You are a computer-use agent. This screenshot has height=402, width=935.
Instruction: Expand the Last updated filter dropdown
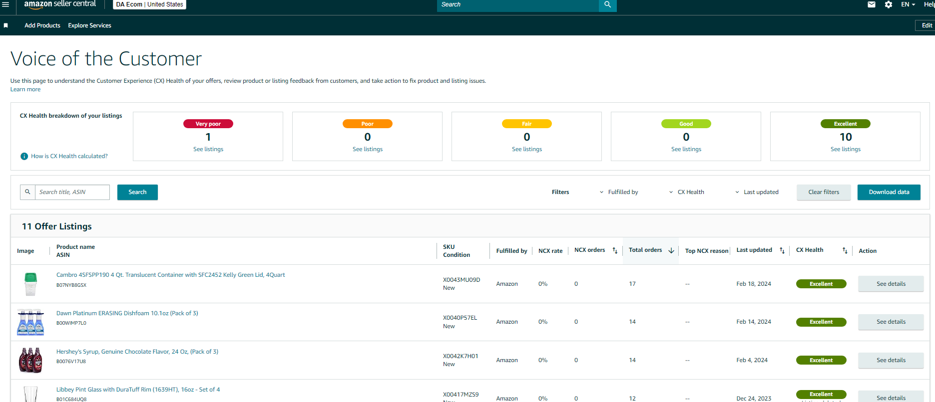[x=757, y=192]
